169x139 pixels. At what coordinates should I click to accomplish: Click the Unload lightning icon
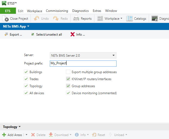tap(110, 135)
